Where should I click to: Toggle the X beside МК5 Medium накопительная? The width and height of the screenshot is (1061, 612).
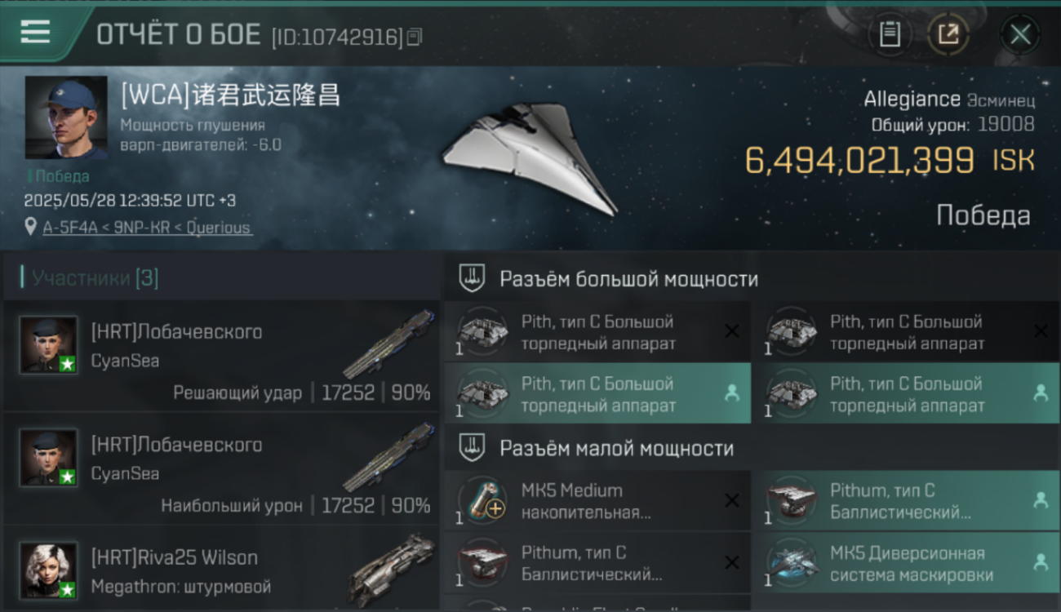click(x=732, y=500)
